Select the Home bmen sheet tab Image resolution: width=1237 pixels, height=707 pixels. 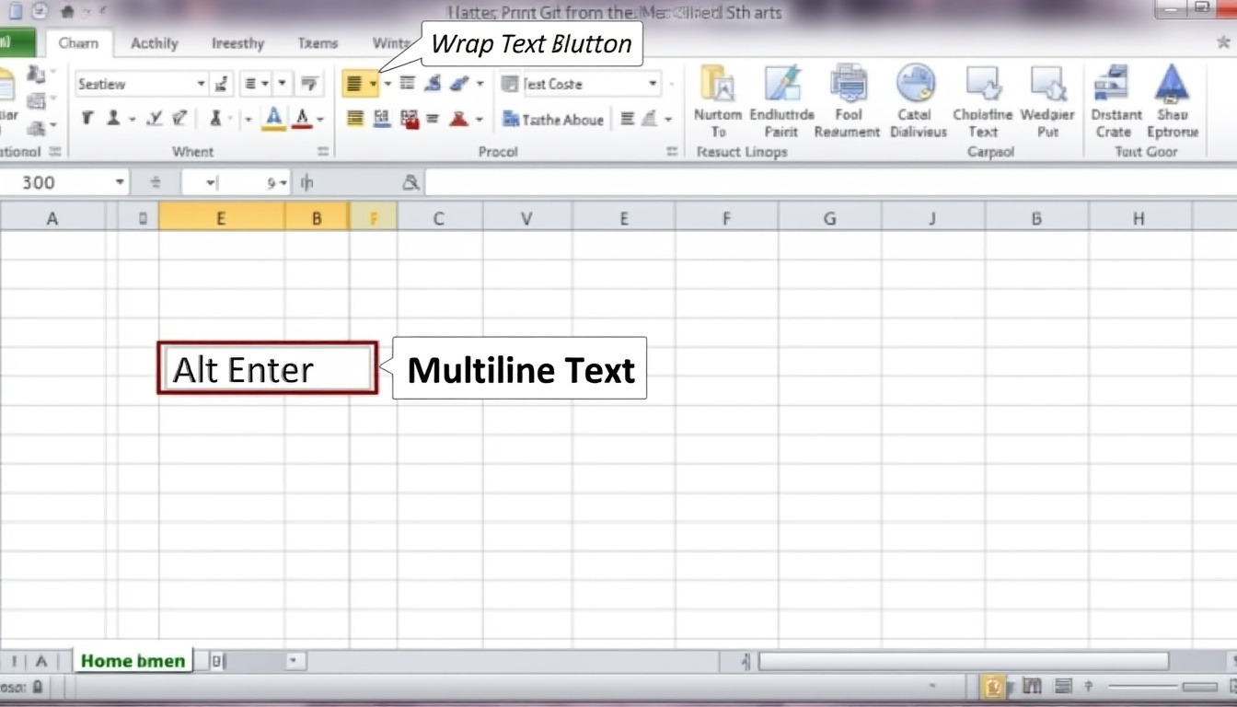[x=133, y=660]
